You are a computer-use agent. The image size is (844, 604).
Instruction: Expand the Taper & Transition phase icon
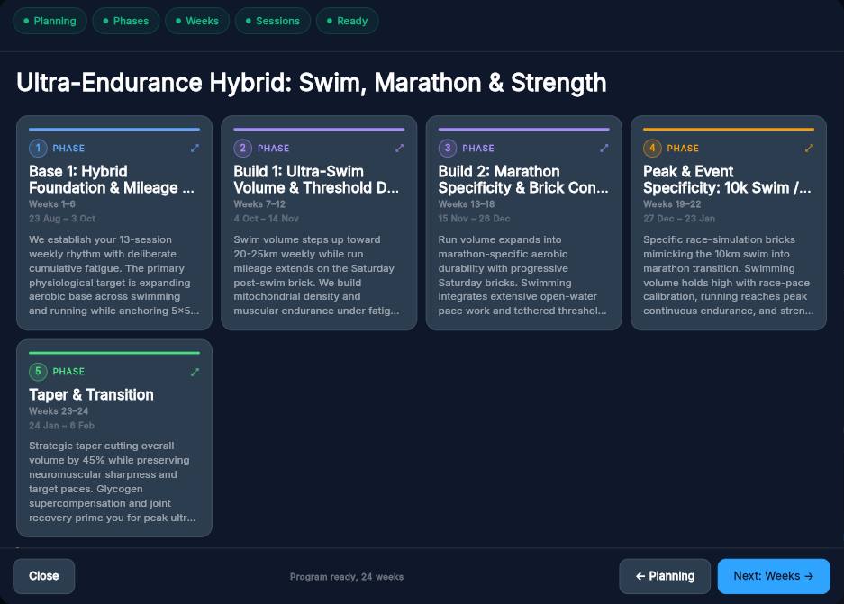click(x=195, y=372)
